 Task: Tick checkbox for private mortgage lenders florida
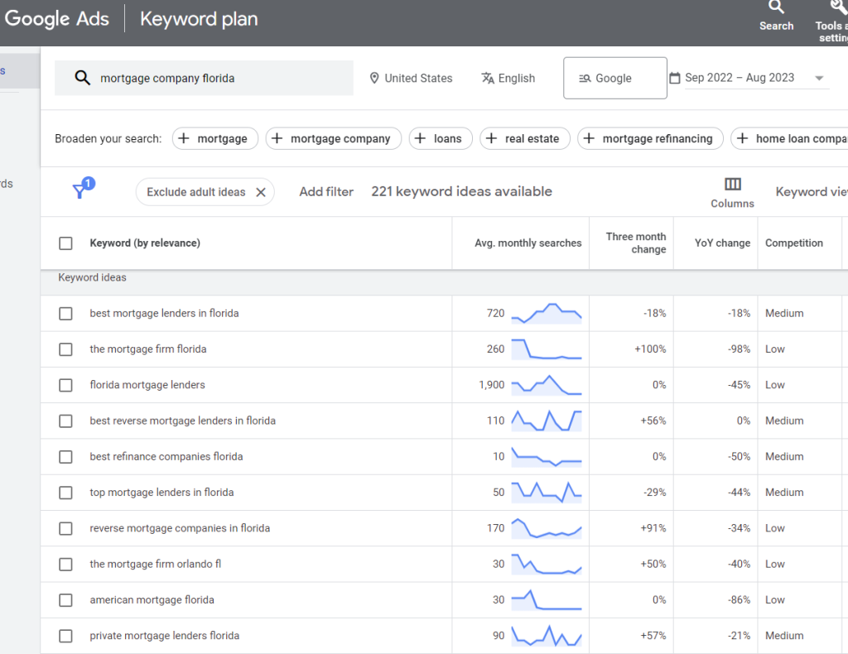[x=65, y=636]
